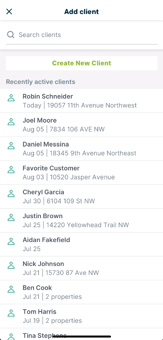The width and height of the screenshot is (163, 340).
Task: Tap person icon beside Favorite Customer
Action: tap(11, 170)
